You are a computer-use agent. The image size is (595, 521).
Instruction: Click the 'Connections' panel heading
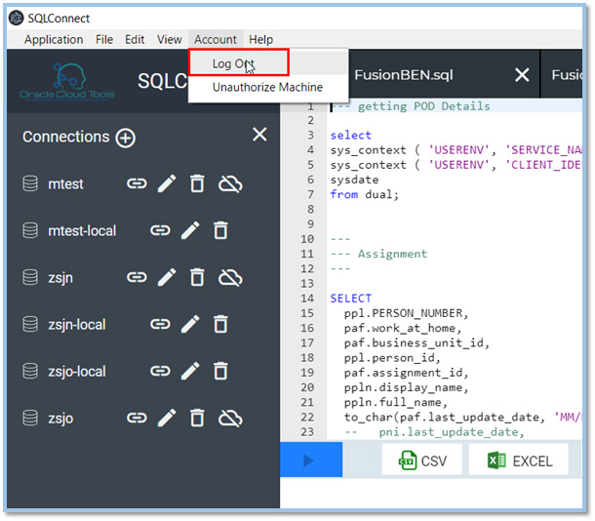coord(66,137)
